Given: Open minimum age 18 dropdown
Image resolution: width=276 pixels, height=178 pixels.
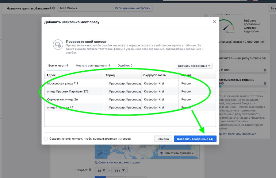Looking at the screenshot, I should (x=101, y=170).
